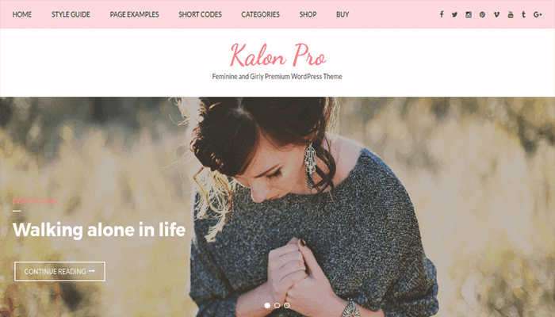
Task: Click the Kalon Pro site logo
Action: [277, 55]
